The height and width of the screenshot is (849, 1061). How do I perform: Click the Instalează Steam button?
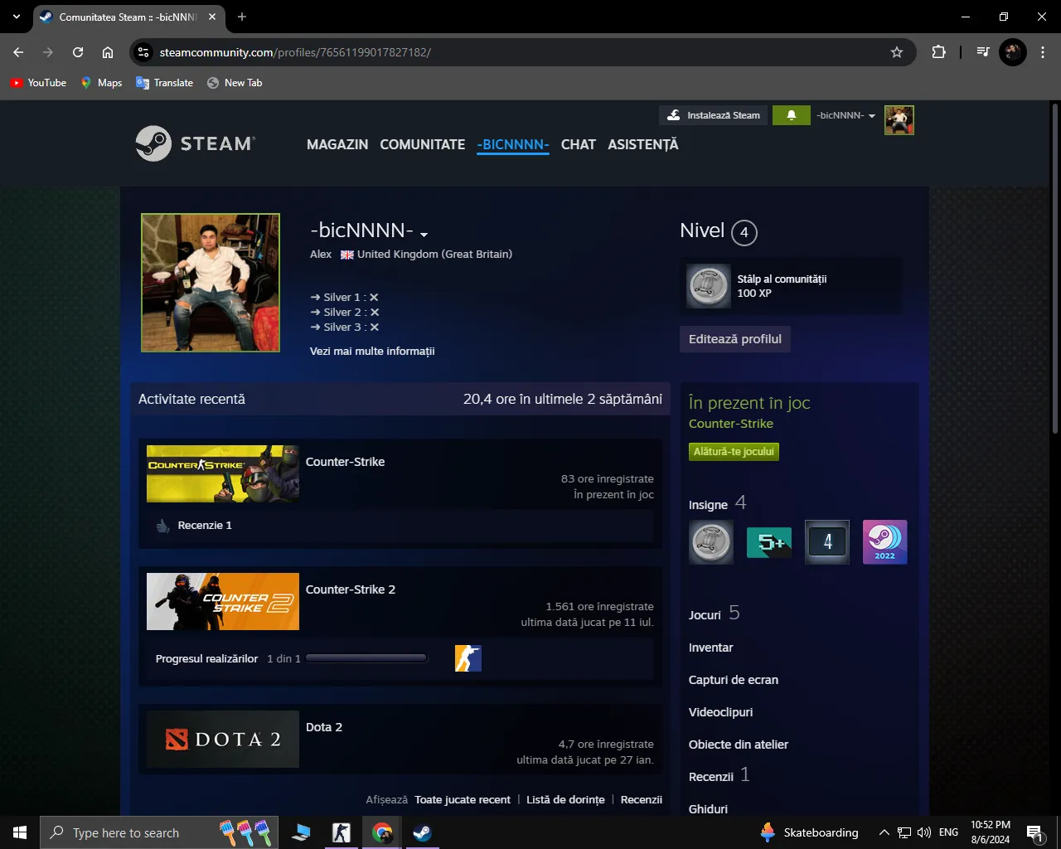coord(713,115)
